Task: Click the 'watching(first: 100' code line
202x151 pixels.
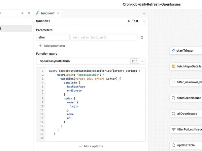Action: [x=90, y=79]
